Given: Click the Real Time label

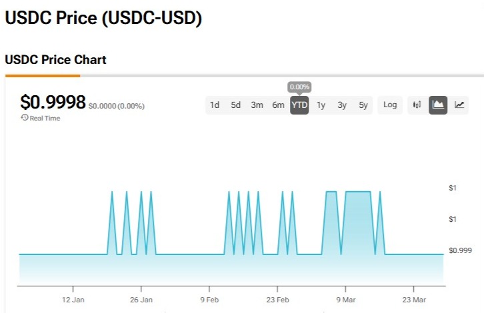Looking at the screenshot, I should point(45,118).
